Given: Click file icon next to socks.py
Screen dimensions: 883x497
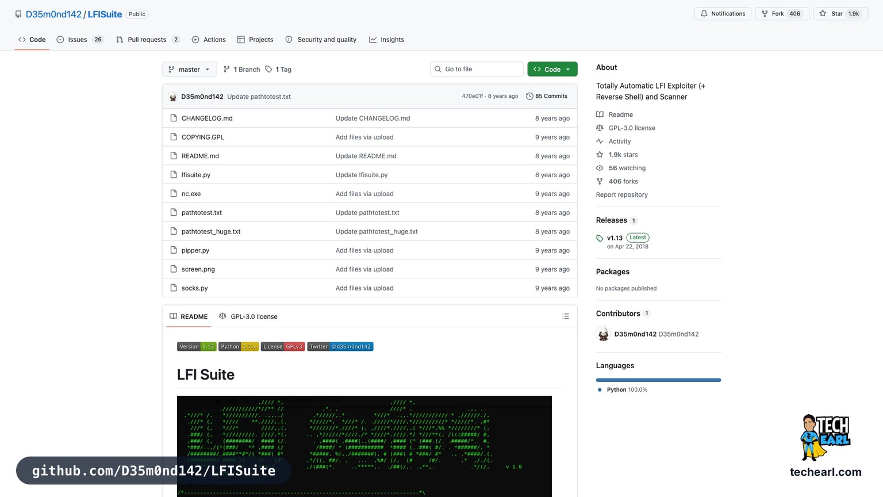Looking at the screenshot, I should pos(174,288).
